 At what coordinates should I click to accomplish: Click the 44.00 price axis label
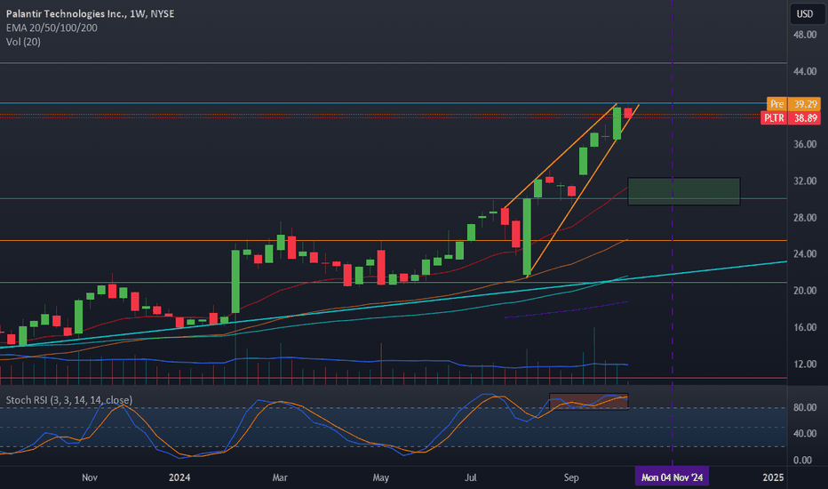click(x=805, y=71)
